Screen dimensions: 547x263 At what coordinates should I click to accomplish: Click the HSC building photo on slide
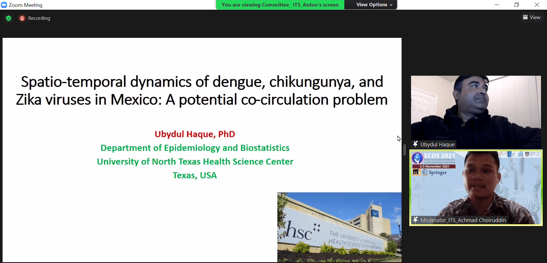pyautogui.click(x=339, y=227)
